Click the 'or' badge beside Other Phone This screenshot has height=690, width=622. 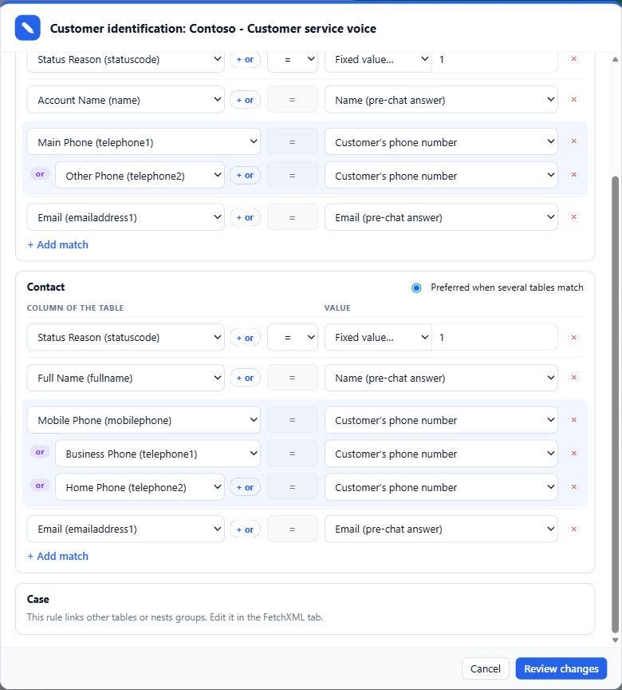point(40,174)
